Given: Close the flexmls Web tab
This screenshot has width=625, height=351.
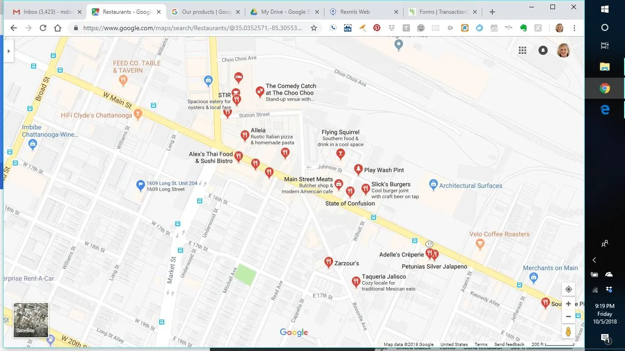Looking at the screenshot, I should (396, 12).
